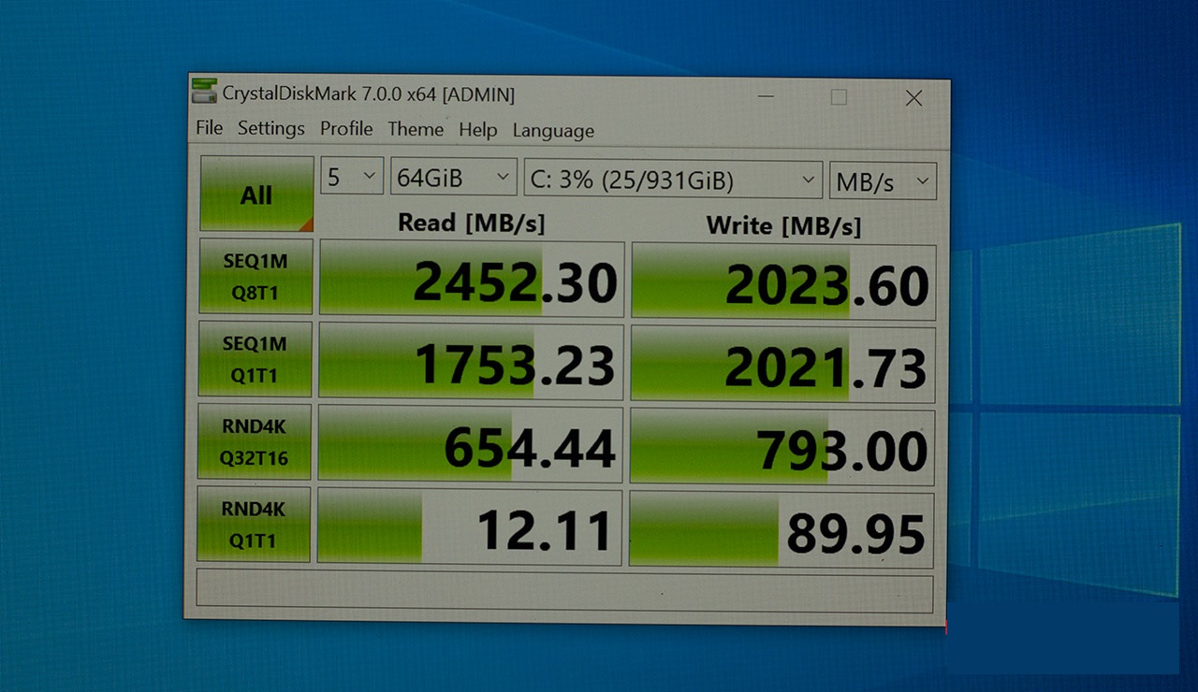Image resolution: width=1198 pixels, height=692 pixels.
Task: Close the CrystalDiskMark window
Action: pyautogui.click(x=913, y=97)
